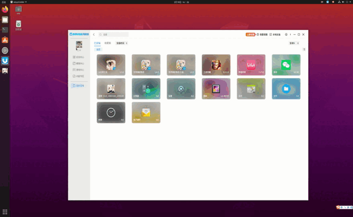This screenshot has width=353, height=217.
Task: Launch the bilibili app tile
Action: (251, 65)
